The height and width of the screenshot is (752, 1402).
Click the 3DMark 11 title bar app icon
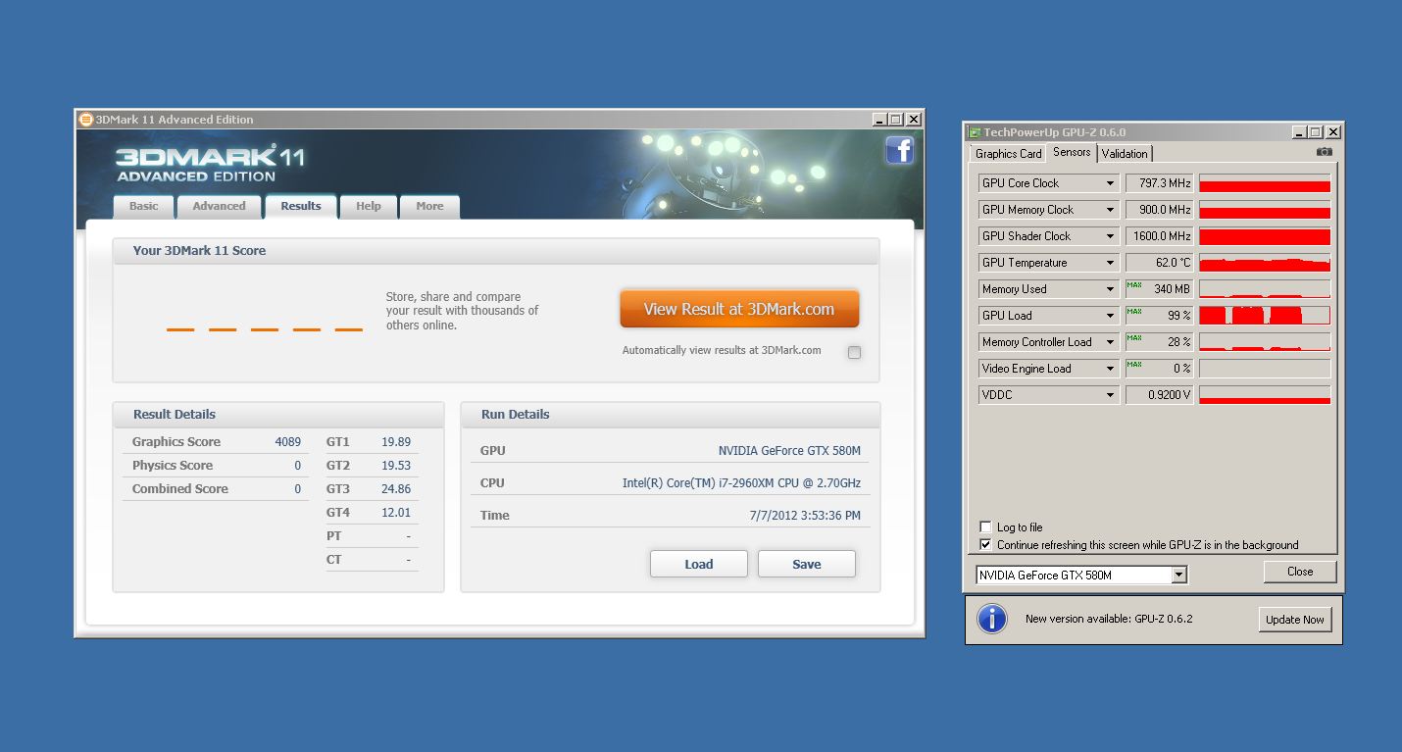(85, 120)
